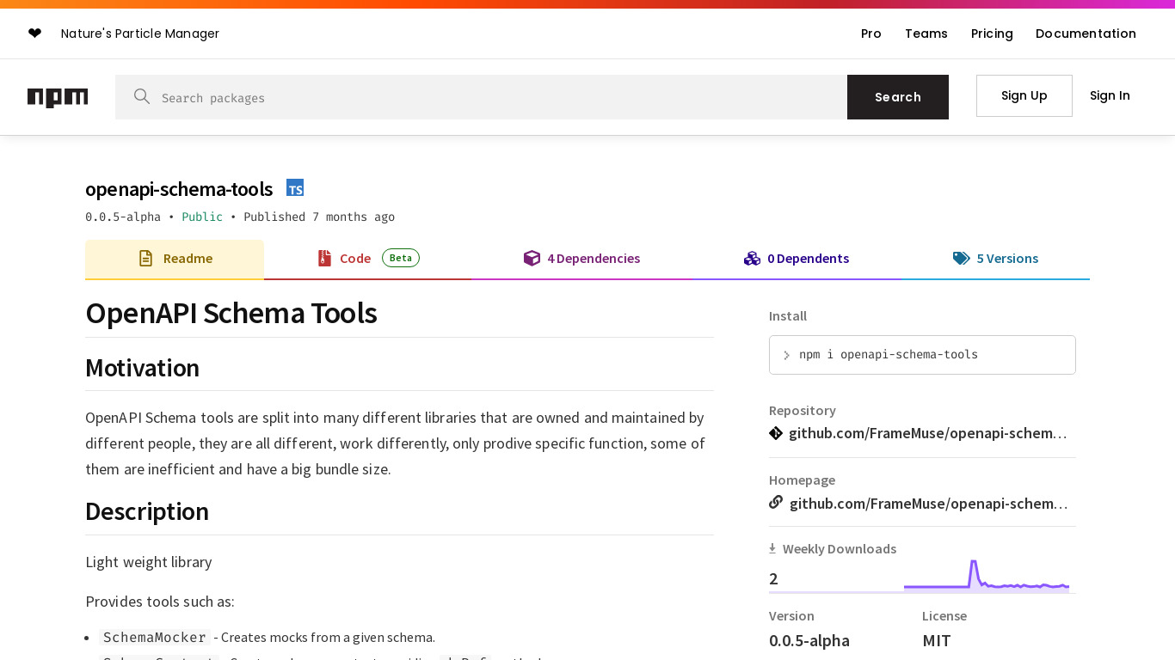The image size is (1175, 660).
Task: Switch to the Code tab
Action: coord(368,259)
